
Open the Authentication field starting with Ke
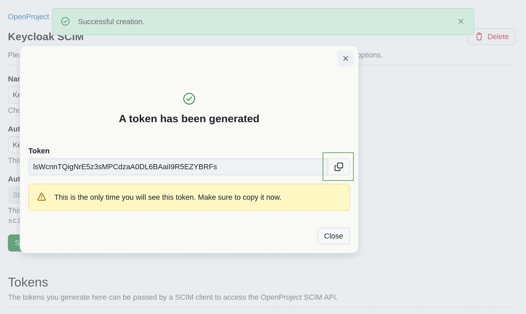tap(14, 145)
